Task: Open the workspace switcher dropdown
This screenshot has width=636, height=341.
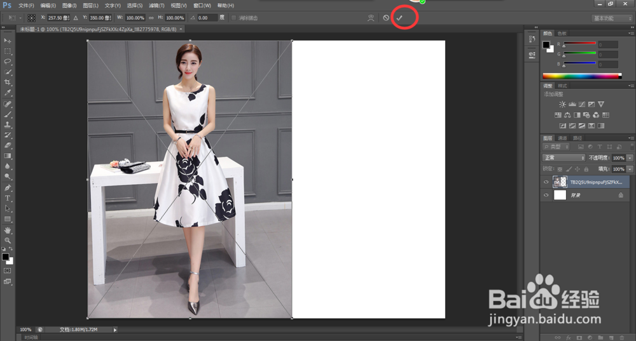Action: [612, 18]
